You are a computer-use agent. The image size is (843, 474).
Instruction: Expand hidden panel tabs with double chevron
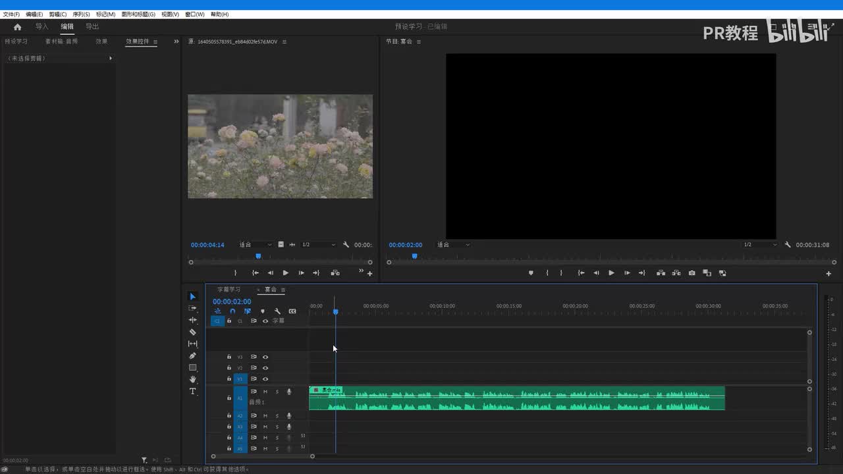click(176, 41)
